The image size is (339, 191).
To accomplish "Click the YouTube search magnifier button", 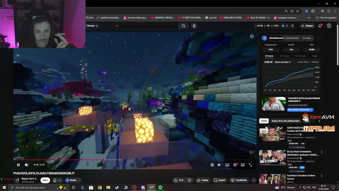I will pyautogui.click(x=184, y=26).
